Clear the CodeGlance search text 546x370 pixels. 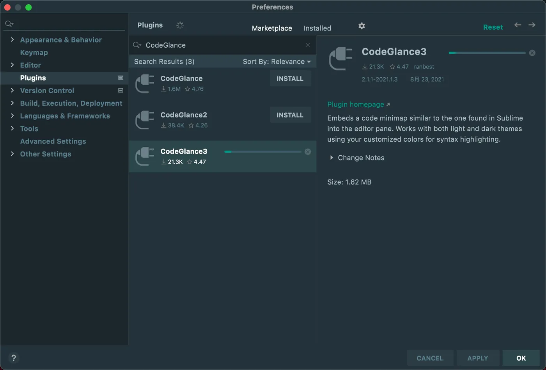[x=308, y=45]
